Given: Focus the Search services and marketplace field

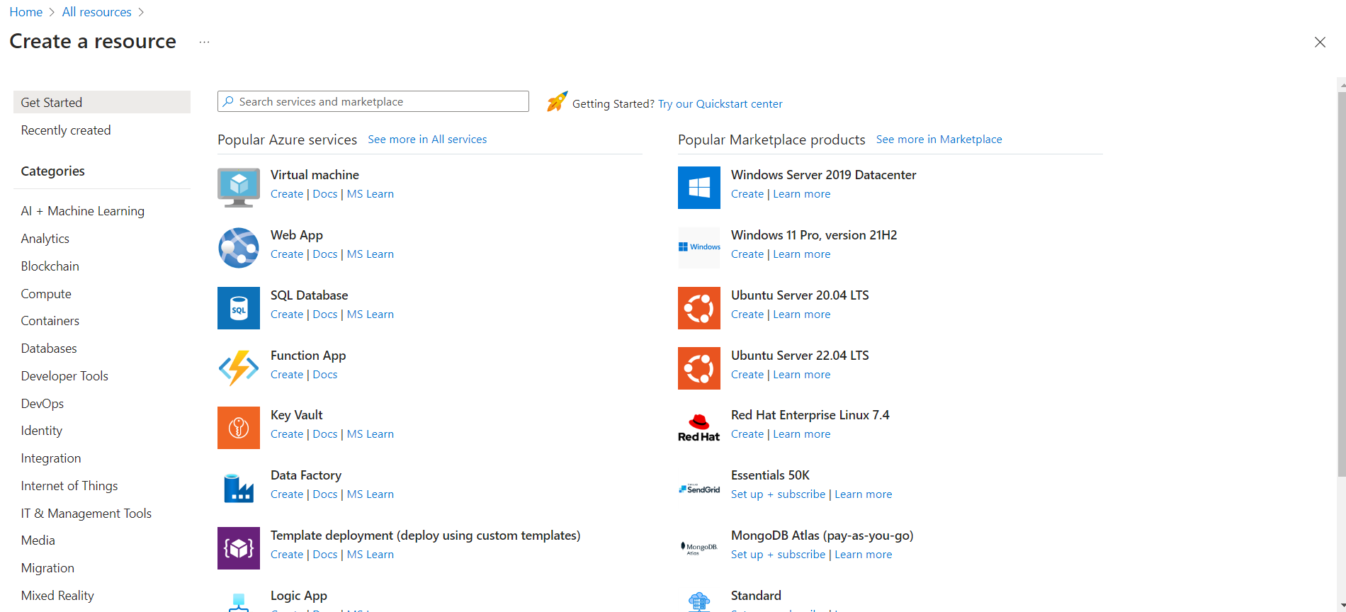Looking at the screenshot, I should pos(373,101).
